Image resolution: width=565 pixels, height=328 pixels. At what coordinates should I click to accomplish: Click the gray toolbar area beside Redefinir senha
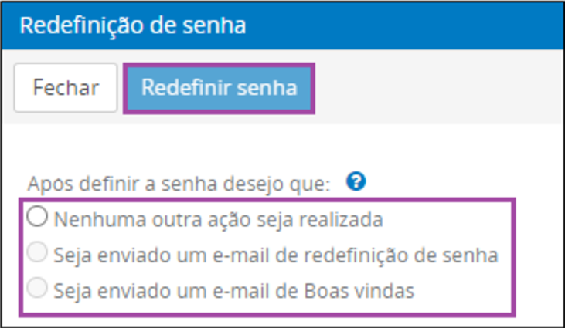[x=436, y=87]
